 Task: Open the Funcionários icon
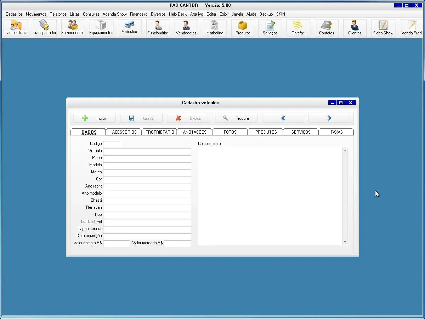click(x=158, y=28)
